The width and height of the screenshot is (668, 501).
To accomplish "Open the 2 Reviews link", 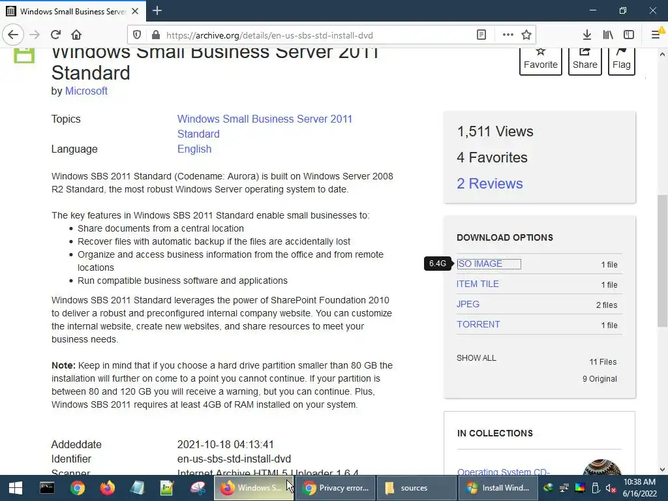I will point(489,183).
